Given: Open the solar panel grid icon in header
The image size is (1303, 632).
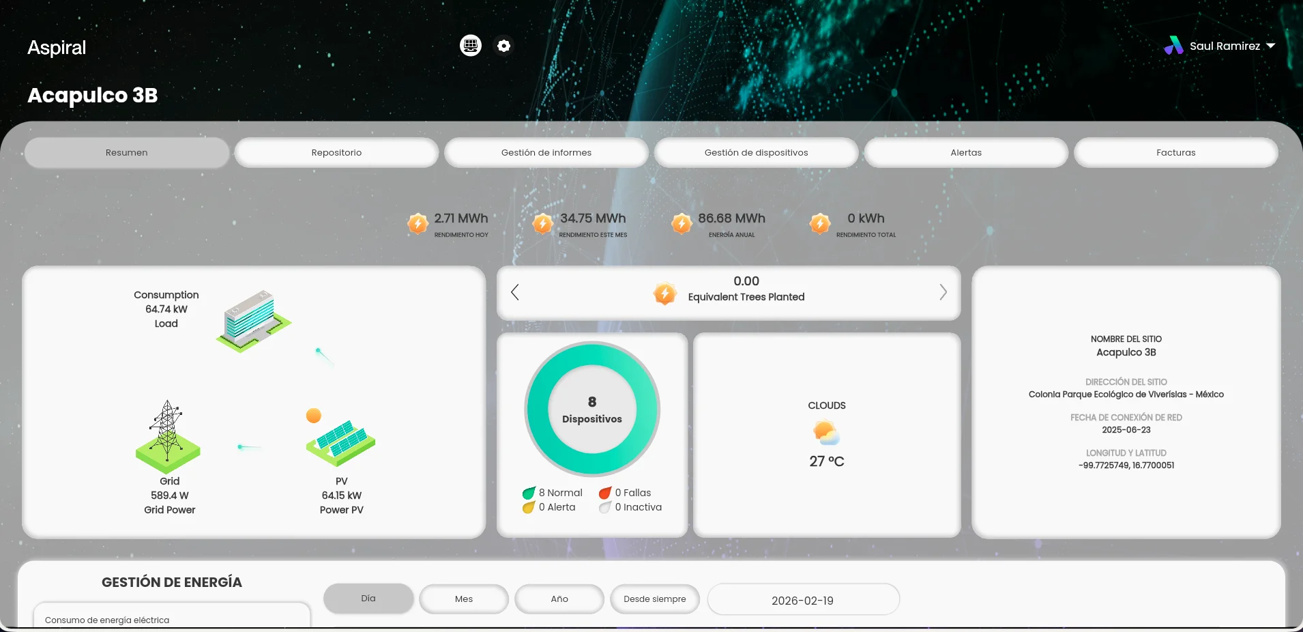Looking at the screenshot, I should (x=471, y=46).
